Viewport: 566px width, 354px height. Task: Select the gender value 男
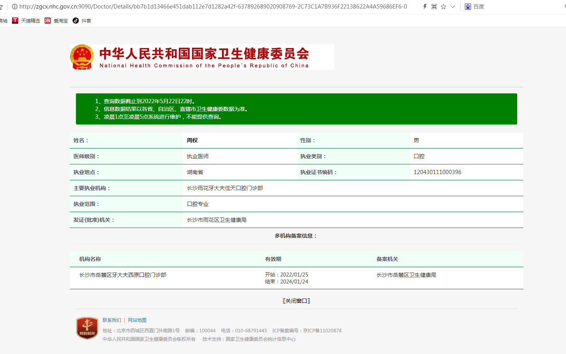tap(416, 140)
